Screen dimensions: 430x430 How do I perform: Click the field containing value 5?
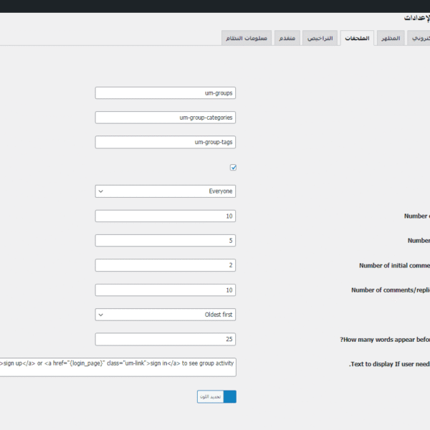(166, 241)
